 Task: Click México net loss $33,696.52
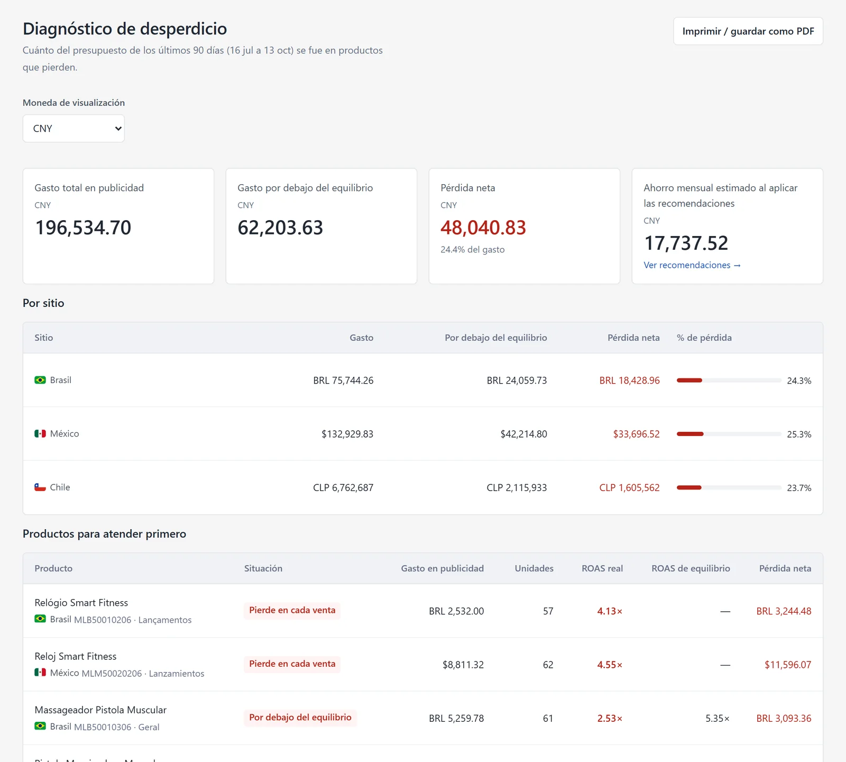[637, 434]
